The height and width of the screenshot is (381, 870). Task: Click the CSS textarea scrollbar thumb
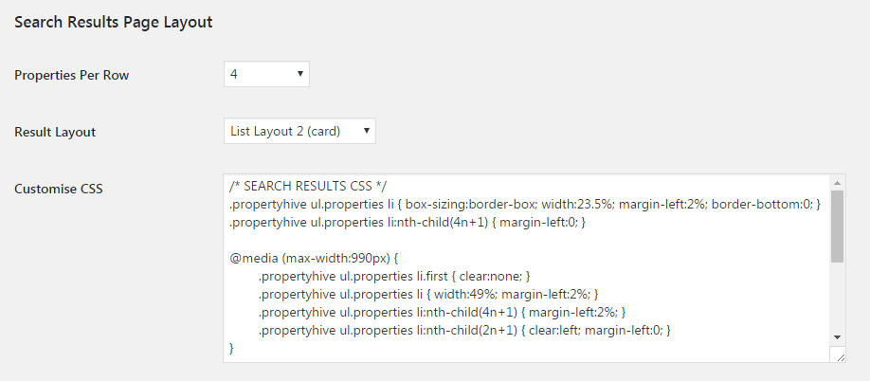(x=837, y=227)
